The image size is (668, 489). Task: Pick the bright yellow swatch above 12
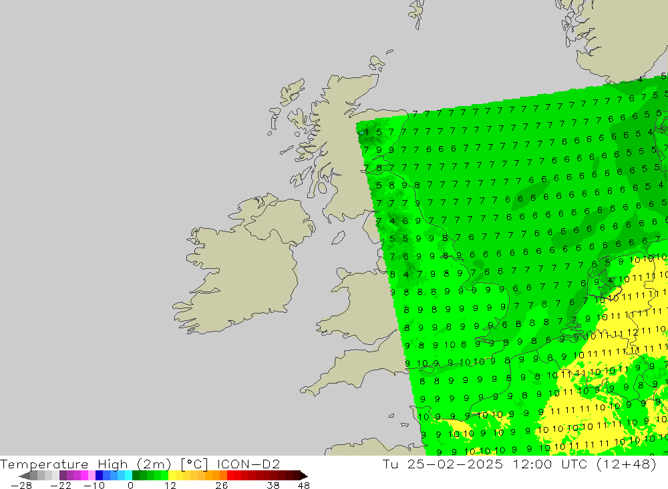tap(172, 476)
